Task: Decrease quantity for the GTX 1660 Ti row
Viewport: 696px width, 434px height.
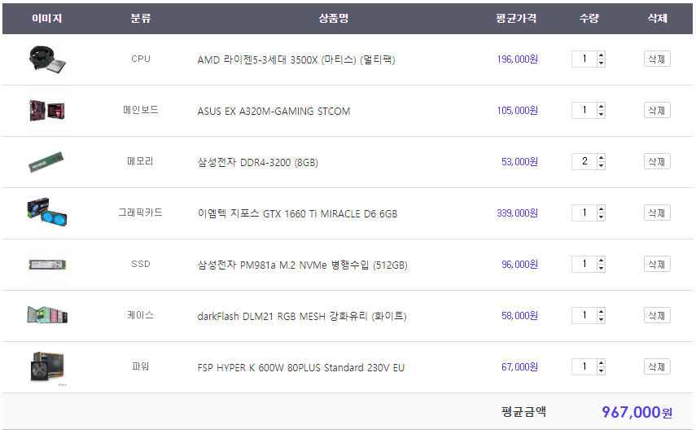Action: (601, 217)
